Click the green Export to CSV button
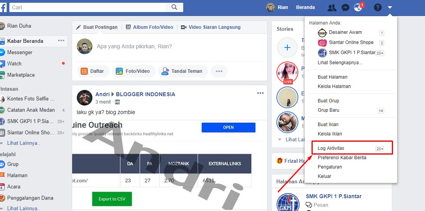Screen dimensions: 425x211 112,199
